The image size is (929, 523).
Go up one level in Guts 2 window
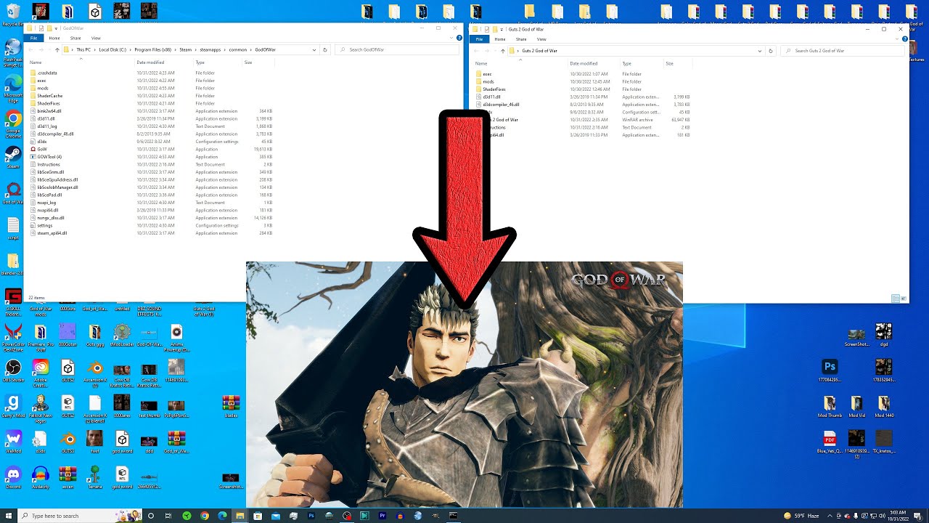click(502, 51)
